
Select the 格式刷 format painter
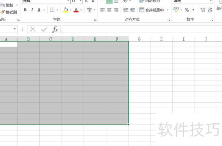(8, 12)
